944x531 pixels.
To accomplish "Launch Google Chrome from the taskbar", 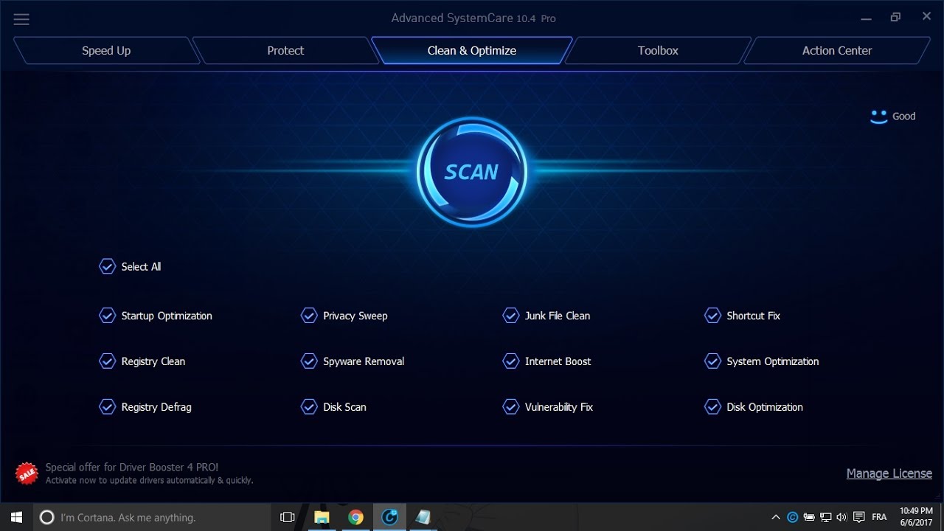I will [355, 517].
